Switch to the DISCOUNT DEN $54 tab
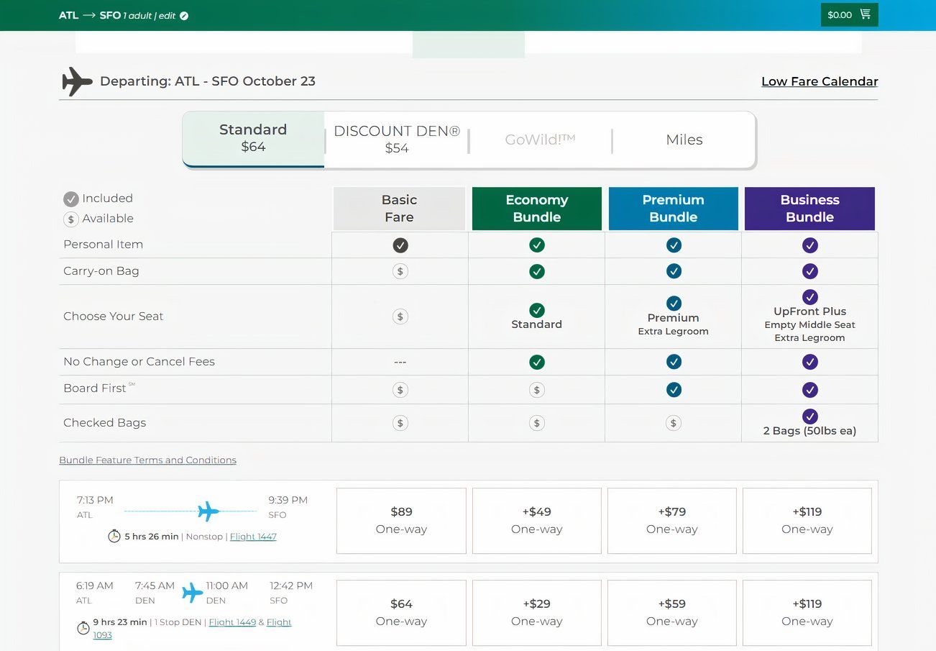 pos(396,140)
